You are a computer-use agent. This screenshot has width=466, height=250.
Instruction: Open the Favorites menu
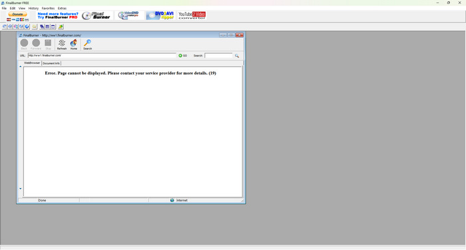coord(48,9)
